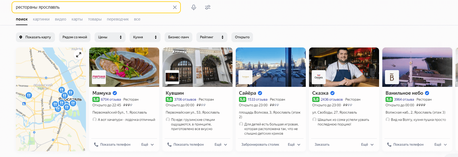The height and width of the screenshot is (157, 458).
Task: Click the address Первомайский бул., 1, Ярославль
Action: [x=120, y=112]
